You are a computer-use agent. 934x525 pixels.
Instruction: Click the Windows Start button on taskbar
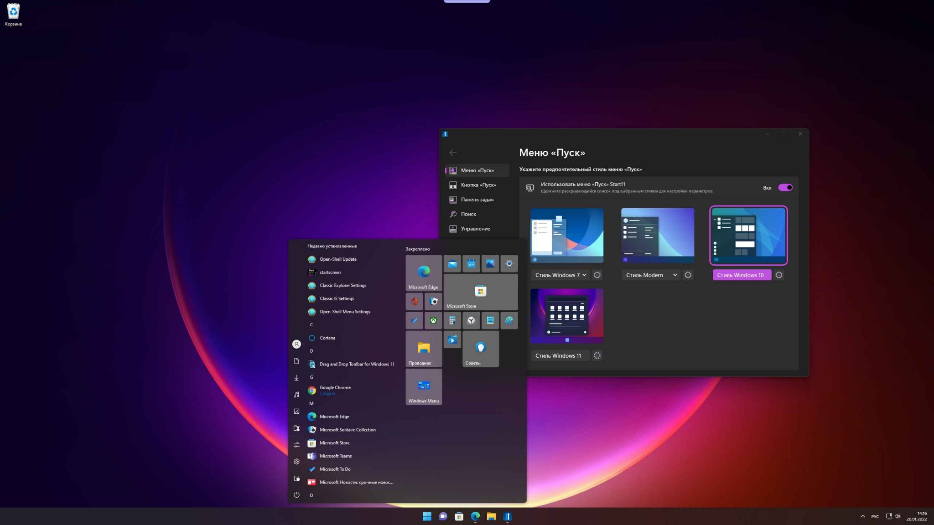[x=427, y=516]
